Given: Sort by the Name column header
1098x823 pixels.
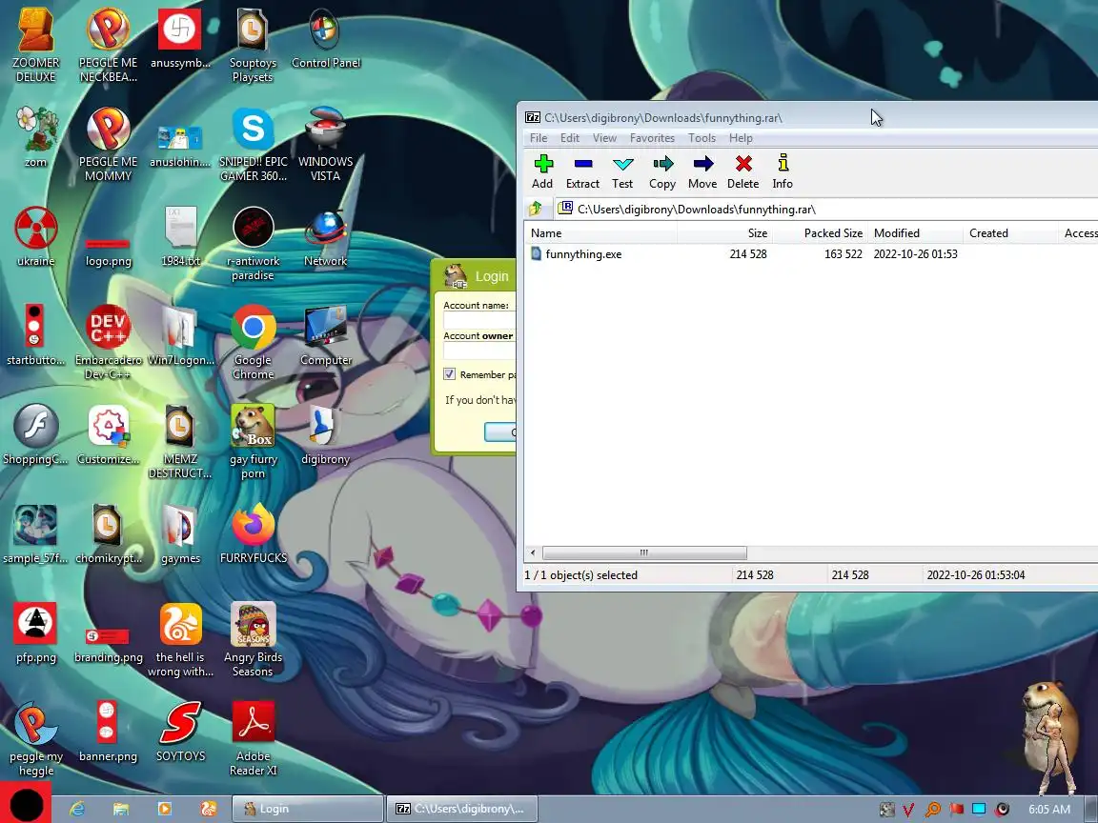Looking at the screenshot, I should (x=600, y=233).
